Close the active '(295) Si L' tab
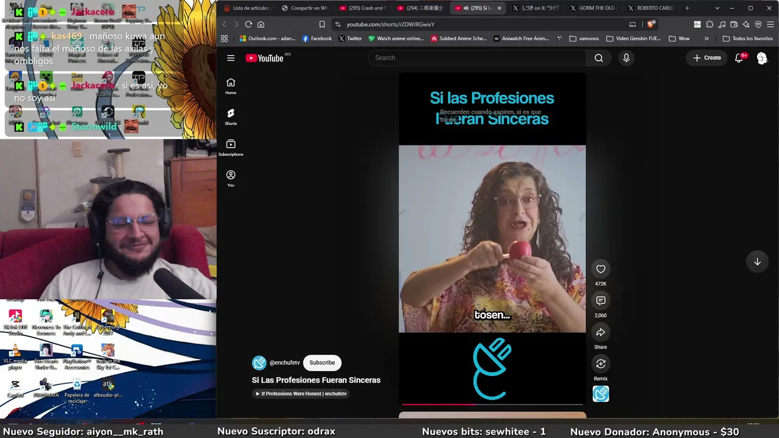 click(x=500, y=8)
